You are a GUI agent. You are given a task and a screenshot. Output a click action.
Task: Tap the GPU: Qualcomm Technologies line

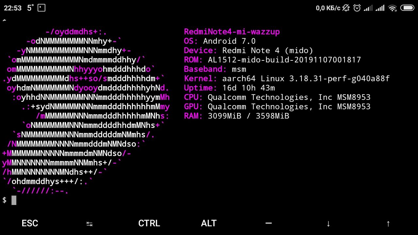[x=277, y=107]
